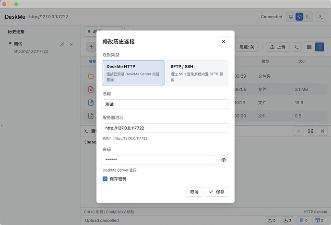Maximize the terminal panel
Viewport: 331px width, 225px height.
[x=310, y=131]
